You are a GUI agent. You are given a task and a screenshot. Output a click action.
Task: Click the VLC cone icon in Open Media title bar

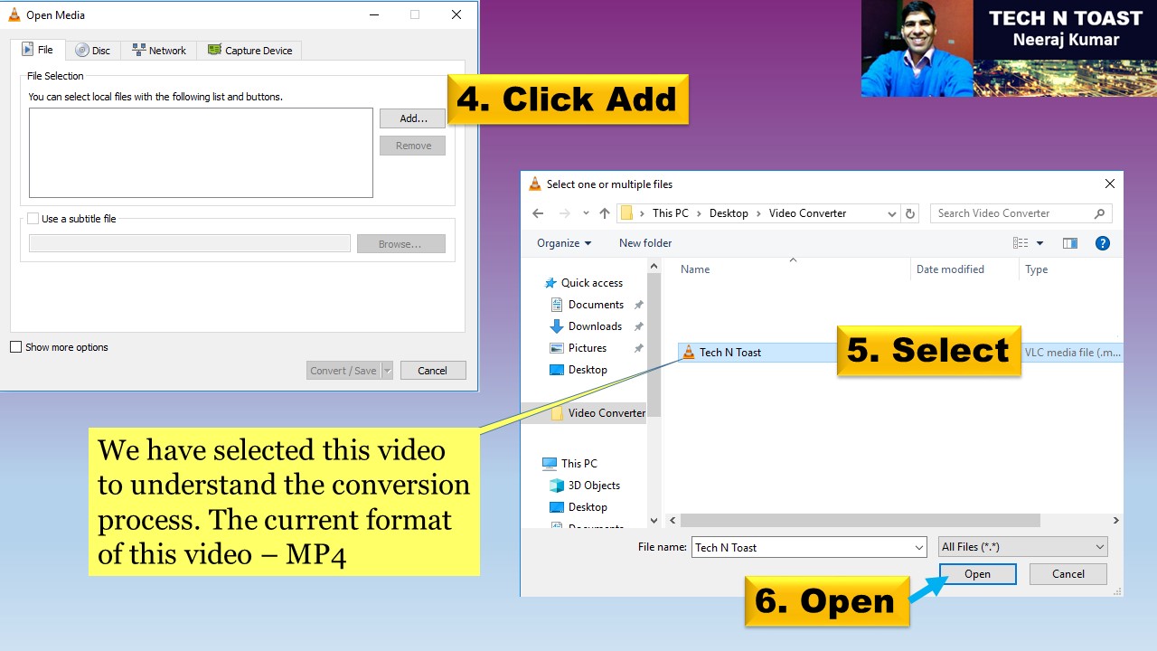click(14, 14)
